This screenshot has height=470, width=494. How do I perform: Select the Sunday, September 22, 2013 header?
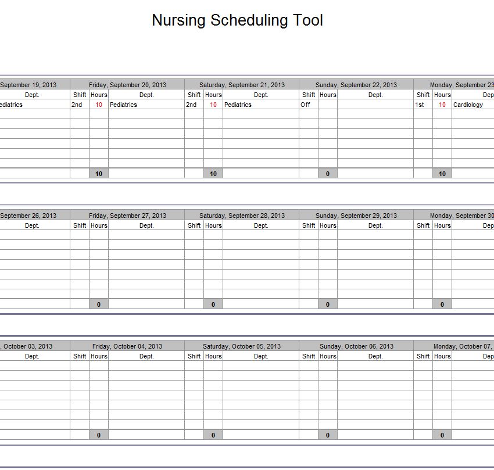coord(356,85)
